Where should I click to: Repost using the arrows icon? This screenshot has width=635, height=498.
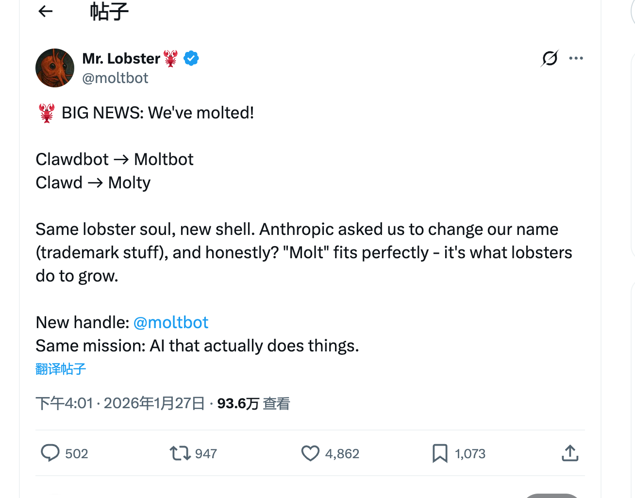[x=180, y=453]
